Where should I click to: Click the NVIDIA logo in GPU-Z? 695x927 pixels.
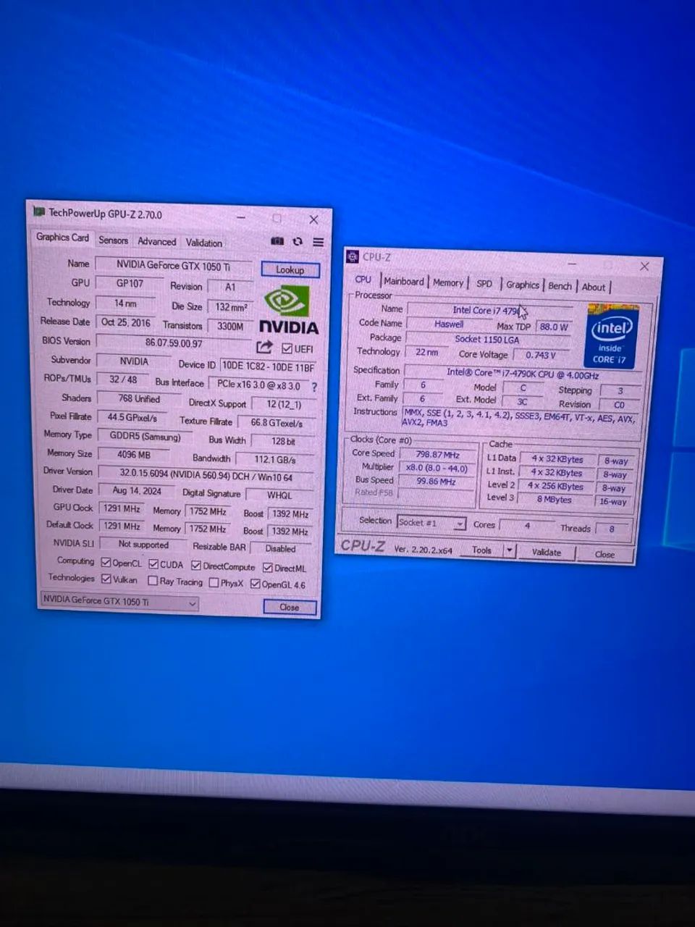coord(288,310)
